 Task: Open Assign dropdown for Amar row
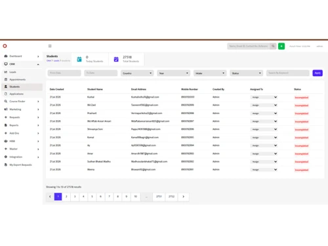[x=264, y=154]
